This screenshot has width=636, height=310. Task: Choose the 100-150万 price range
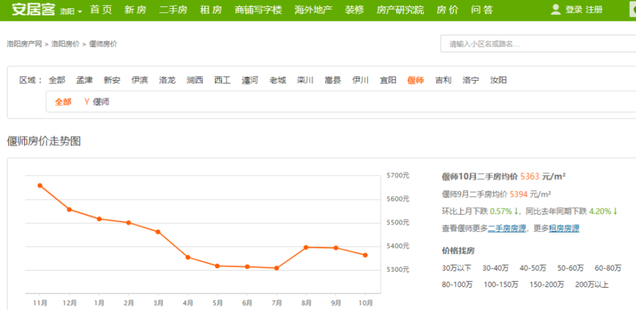pyautogui.click(x=501, y=285)
